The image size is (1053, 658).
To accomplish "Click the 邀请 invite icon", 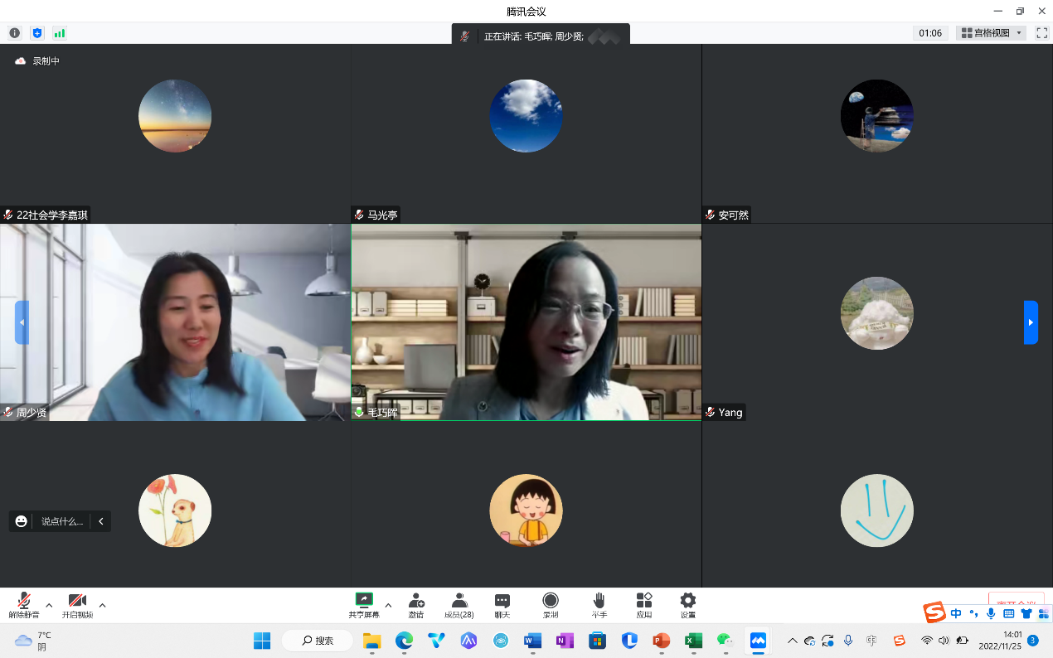I will pos(416,604).
